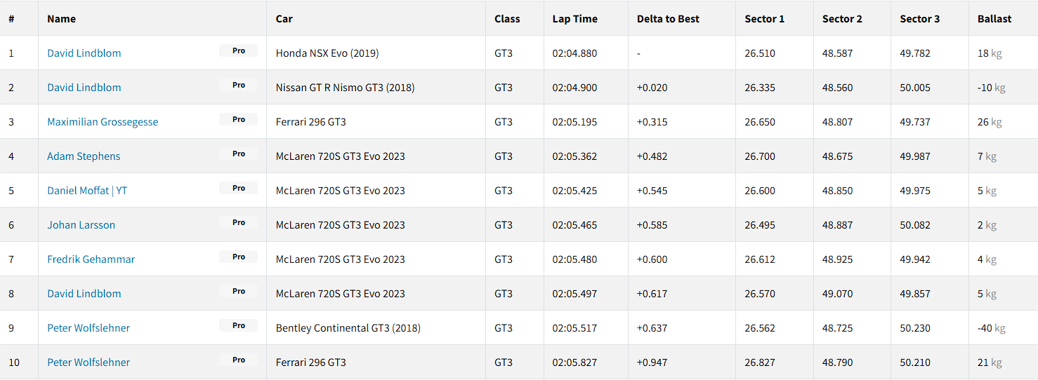Open Adam Stephens driver link

[84, 156]
